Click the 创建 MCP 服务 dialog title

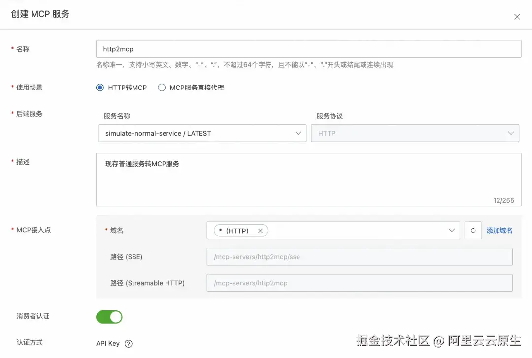(39, 14)
